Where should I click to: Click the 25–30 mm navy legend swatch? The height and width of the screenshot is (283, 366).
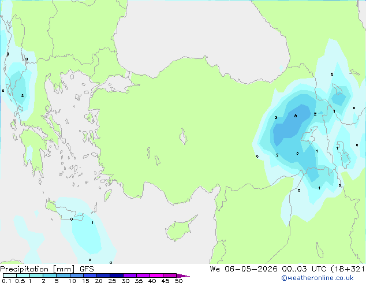[x=116, y=275]
